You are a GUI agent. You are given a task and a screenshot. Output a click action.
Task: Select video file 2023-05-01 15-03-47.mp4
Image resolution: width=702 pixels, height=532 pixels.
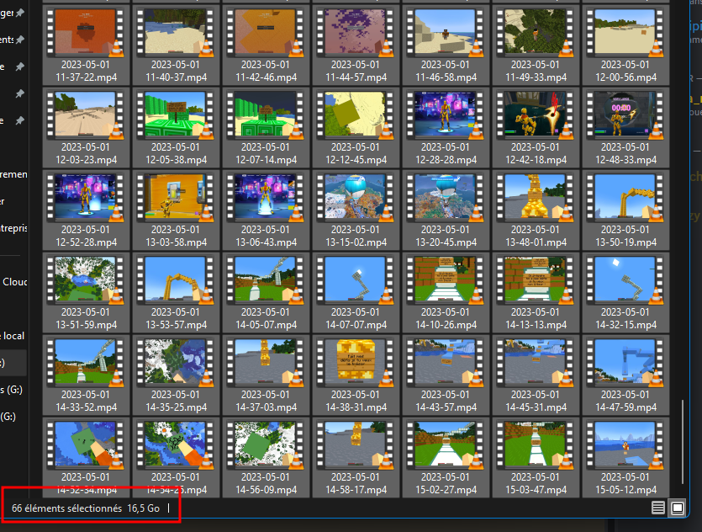(536, 457)
